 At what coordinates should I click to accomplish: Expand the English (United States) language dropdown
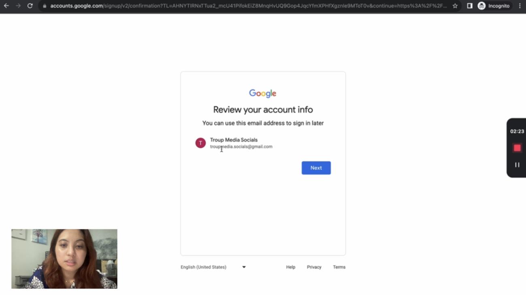[213, 267]
